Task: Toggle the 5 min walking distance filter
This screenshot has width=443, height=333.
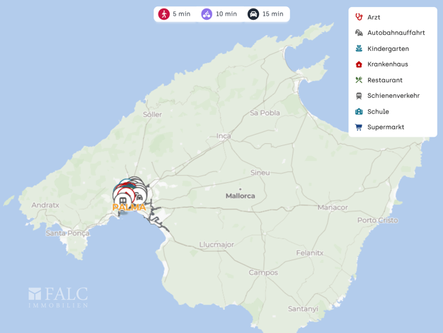Action: coord(174,14)
